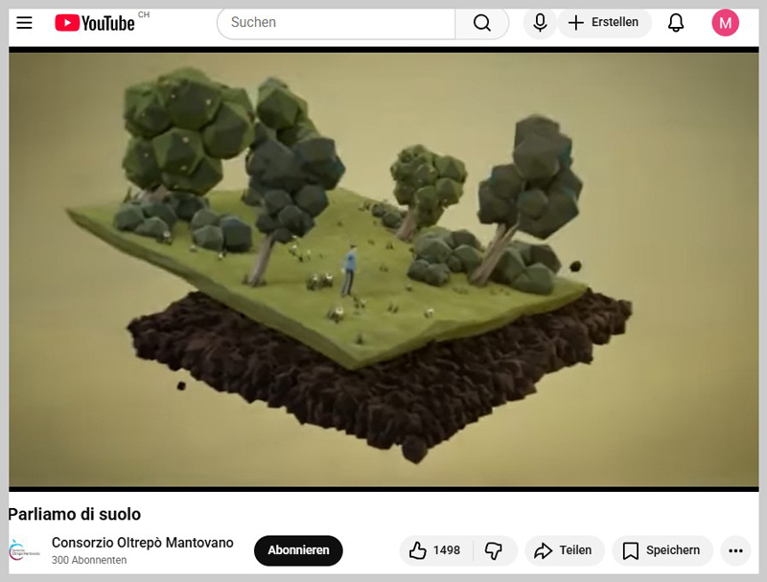Dislike the video with thumbs-down
Screen dimensions: 767x582
(495, 550)
